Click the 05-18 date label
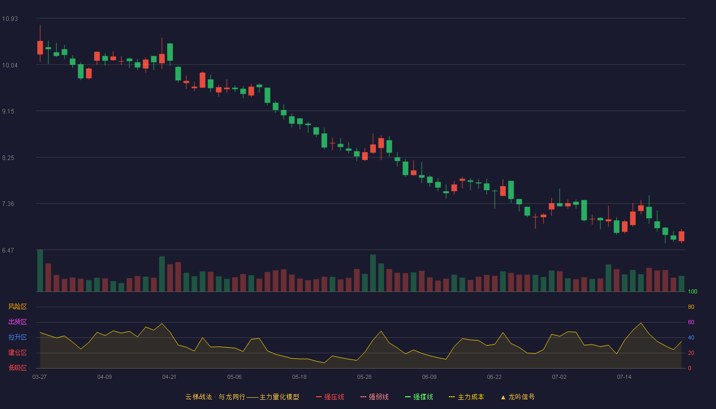The height and width of the screenshot is (409, 716). pyautogui.click(x=299, y=377)
